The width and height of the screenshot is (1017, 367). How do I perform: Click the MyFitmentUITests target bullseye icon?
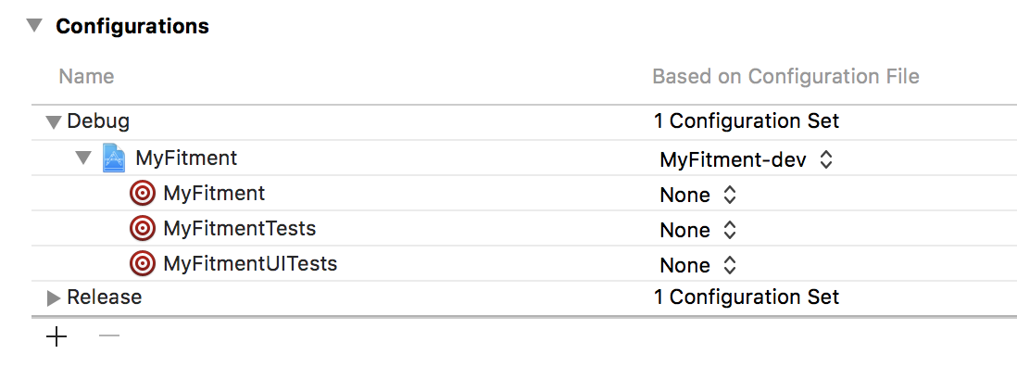(142, 263)
